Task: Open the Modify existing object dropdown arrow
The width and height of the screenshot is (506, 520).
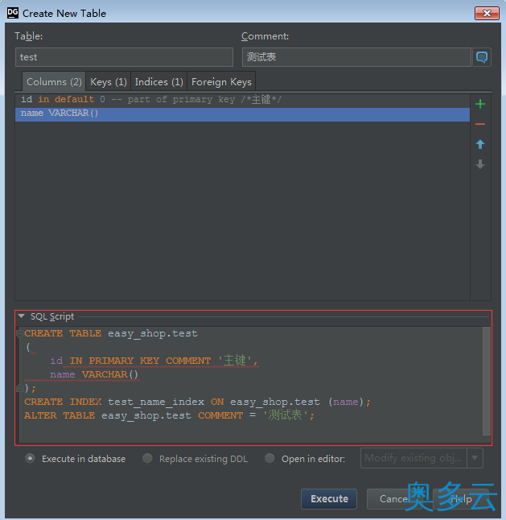Action: (x=475, y=458)
